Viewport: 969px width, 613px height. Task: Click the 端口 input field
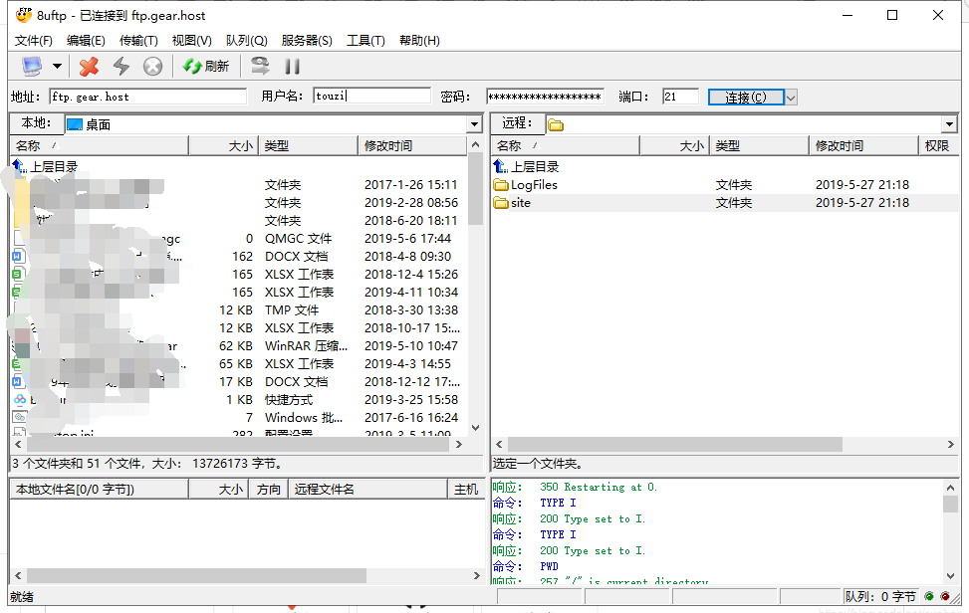click(680, 96)
